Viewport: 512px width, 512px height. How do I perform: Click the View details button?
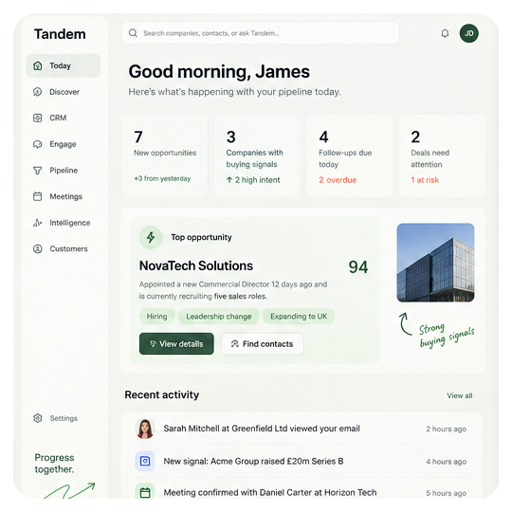click(x=176, y=344)
